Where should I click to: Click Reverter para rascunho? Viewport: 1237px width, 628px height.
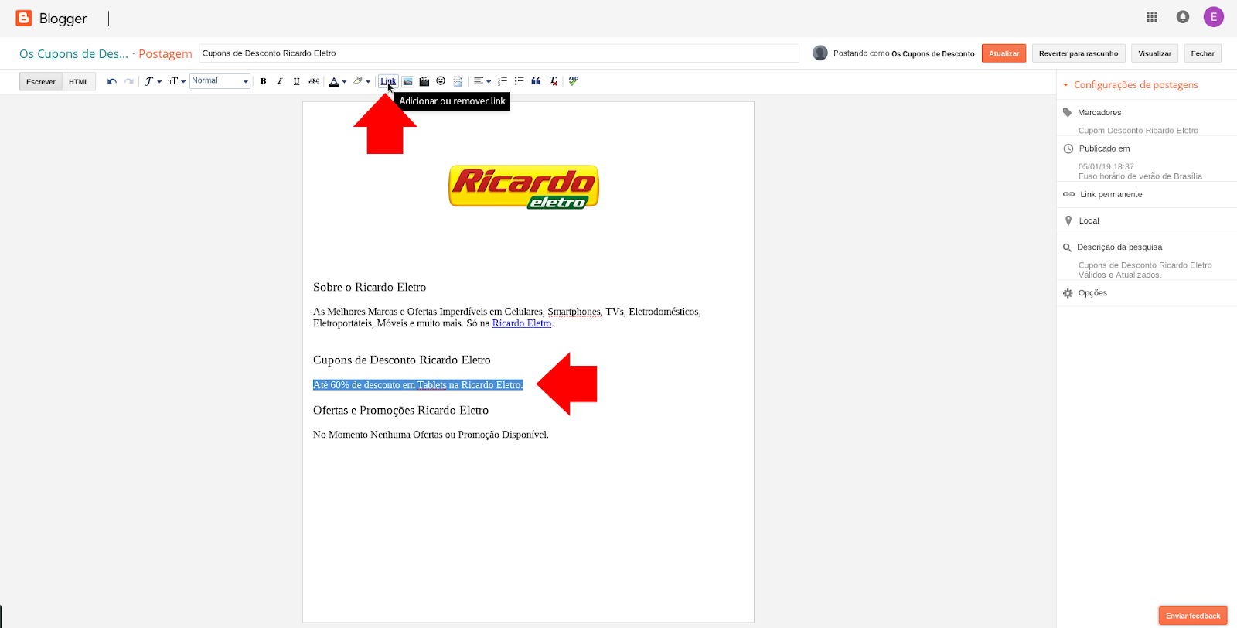(1079, 53)
